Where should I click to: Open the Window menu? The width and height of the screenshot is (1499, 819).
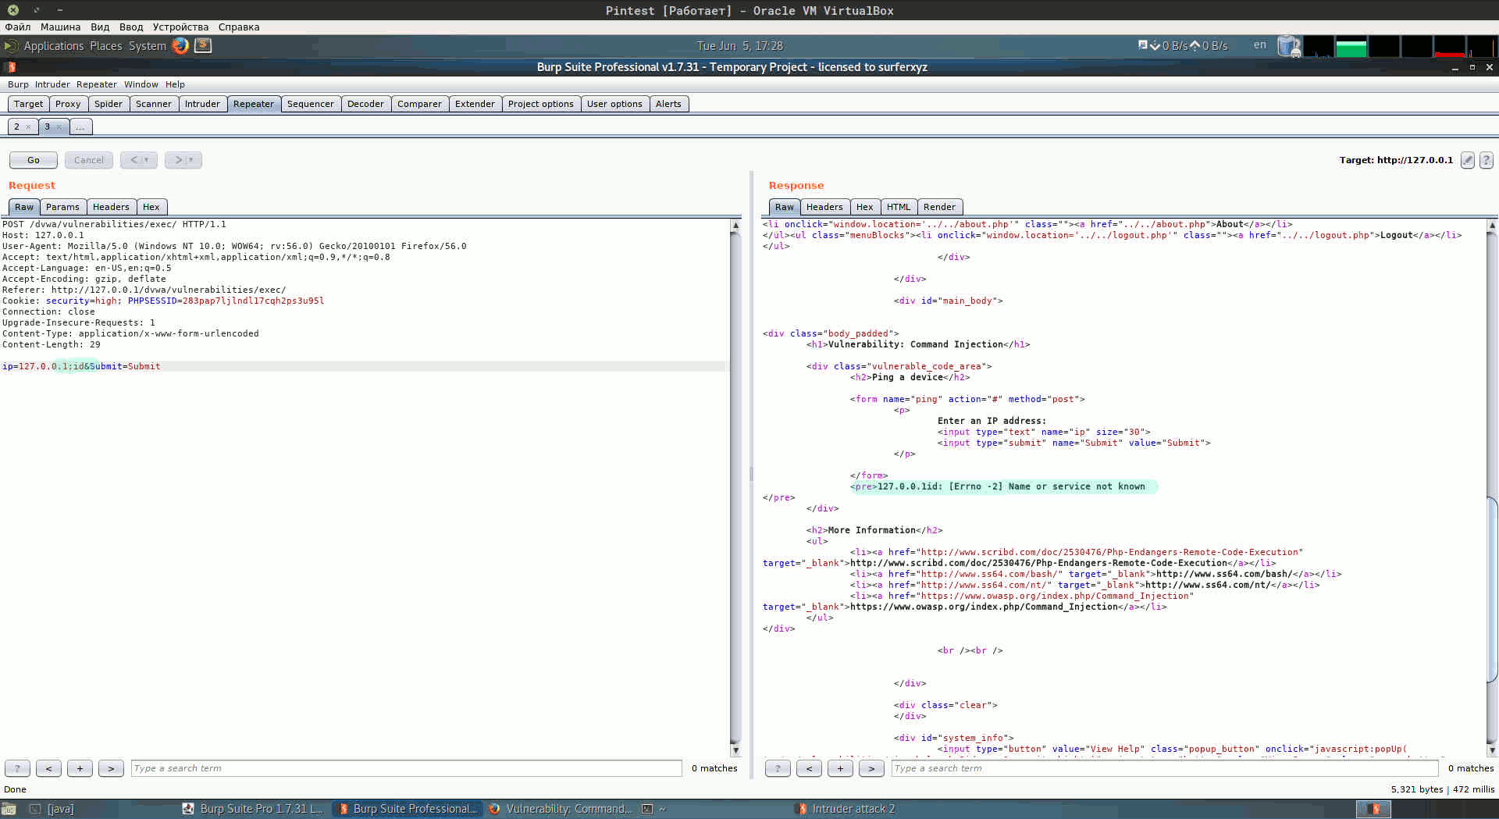click(141, 84)
